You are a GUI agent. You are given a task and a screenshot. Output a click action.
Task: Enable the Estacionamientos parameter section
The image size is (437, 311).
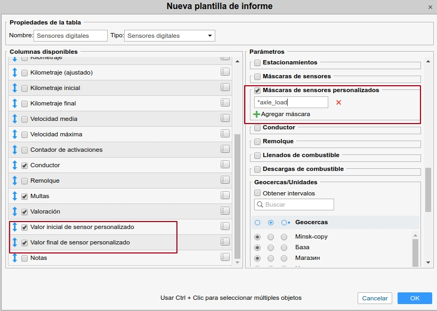coord(257,63)
